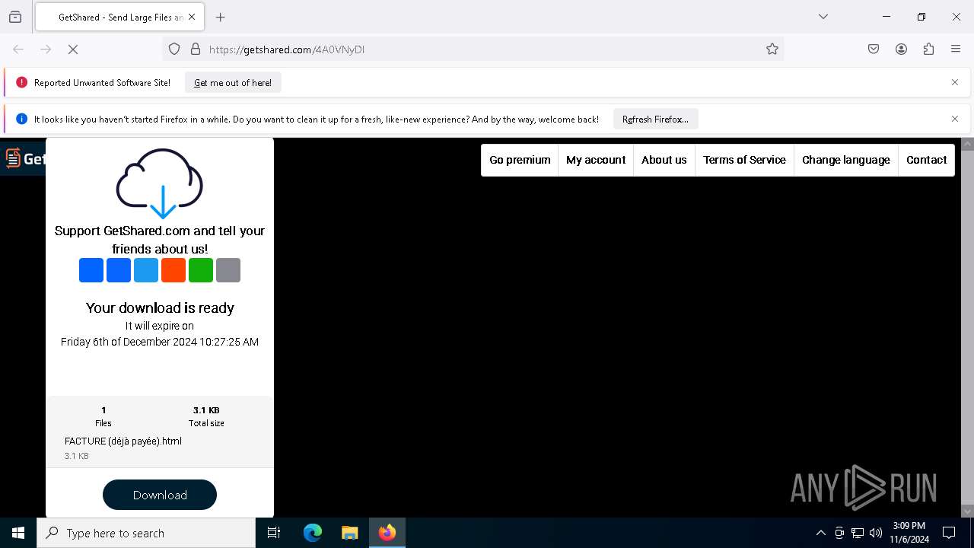Click the GetShared logo

(x=24, y=158)
